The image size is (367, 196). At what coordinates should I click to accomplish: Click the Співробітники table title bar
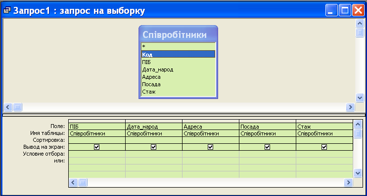pyautogui.click(x=179, y=34)
